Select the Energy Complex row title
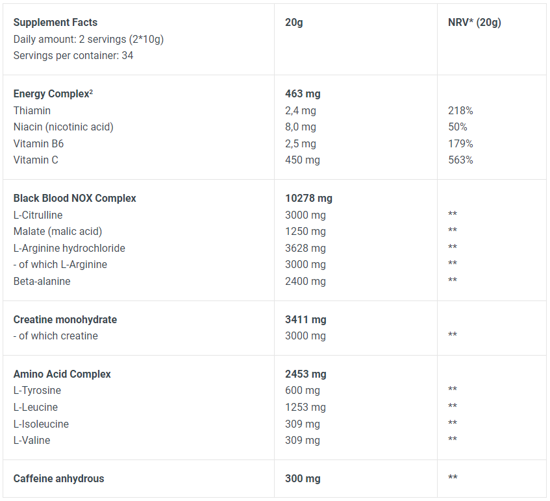 pos(53,94)
